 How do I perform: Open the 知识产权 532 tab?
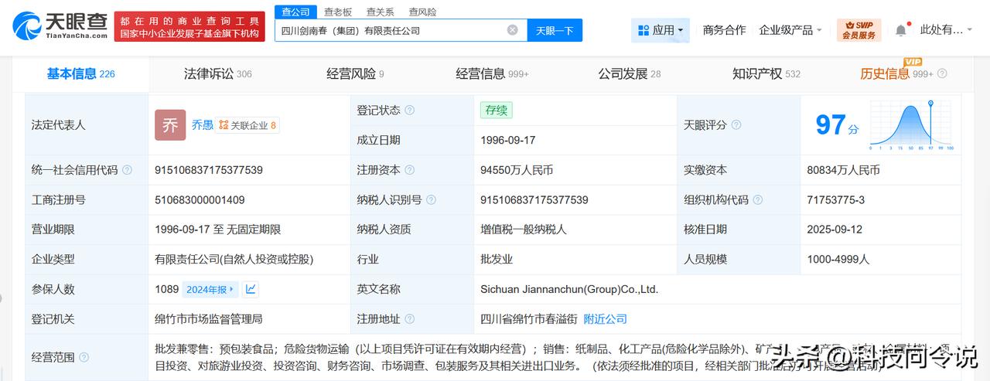[x=766, y=74]
